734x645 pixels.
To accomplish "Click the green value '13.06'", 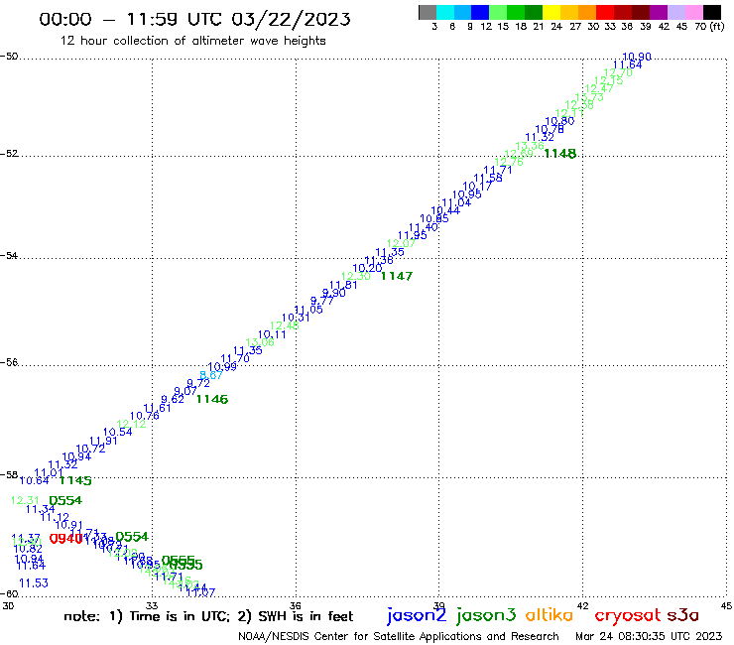I will 260,342.
